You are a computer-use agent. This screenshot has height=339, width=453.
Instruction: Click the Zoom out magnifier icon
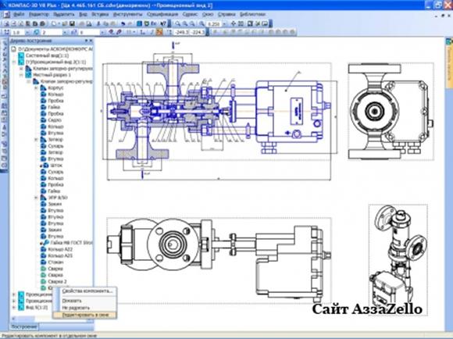192,23
